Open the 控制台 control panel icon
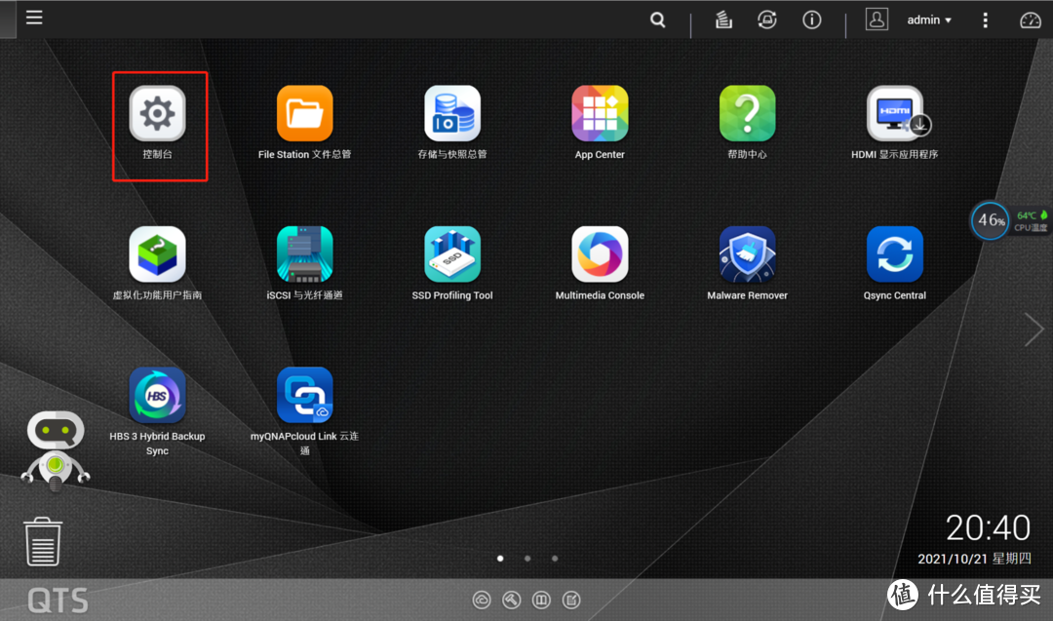 (x=157, y=113)
